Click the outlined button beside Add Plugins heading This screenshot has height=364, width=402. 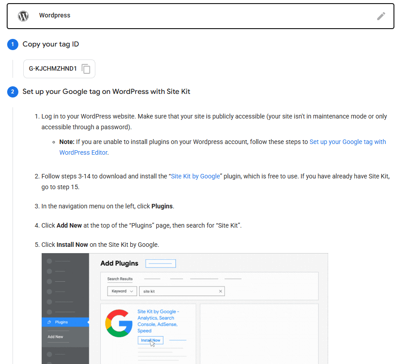[161, 263]
